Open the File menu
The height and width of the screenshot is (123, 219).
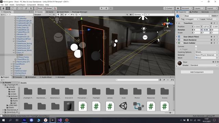(2, 5)
